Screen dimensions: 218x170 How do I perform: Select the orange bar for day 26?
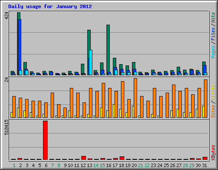coord(174,101)
